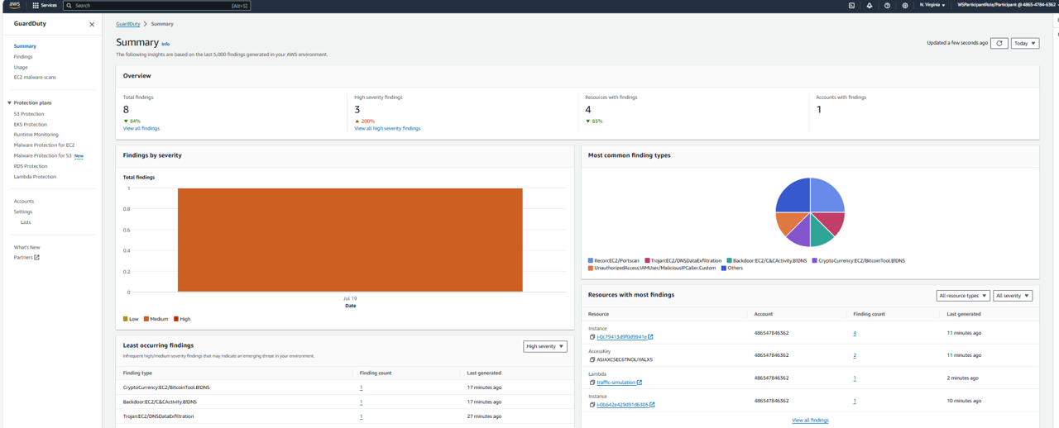Open Accounts in the sidebar
This screenshot has width=1059, height=428.
tap(24, 202)
